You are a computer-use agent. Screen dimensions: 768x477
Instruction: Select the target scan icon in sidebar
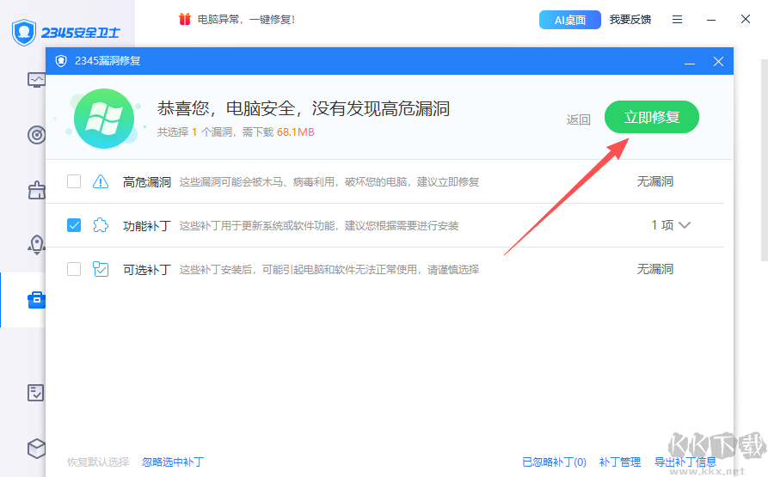pos(36,135)
